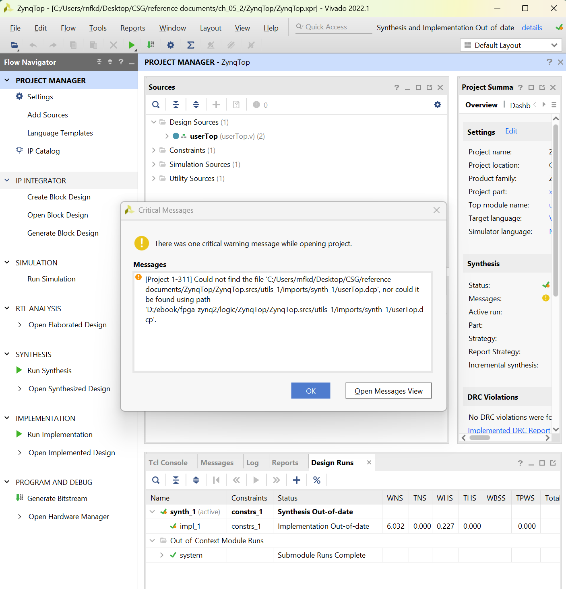Open Project Manager Settings gear
566x589 pixels.
coord(19,96)
